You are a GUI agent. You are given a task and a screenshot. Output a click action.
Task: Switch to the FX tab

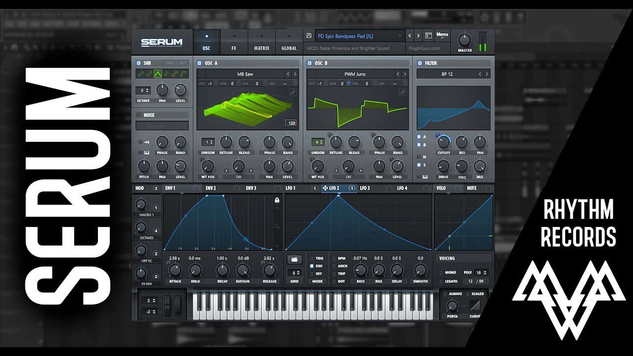[234, 43]
